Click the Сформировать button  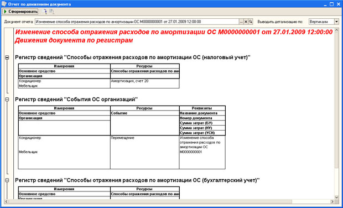pyautogui.click(x=20, y=12)
